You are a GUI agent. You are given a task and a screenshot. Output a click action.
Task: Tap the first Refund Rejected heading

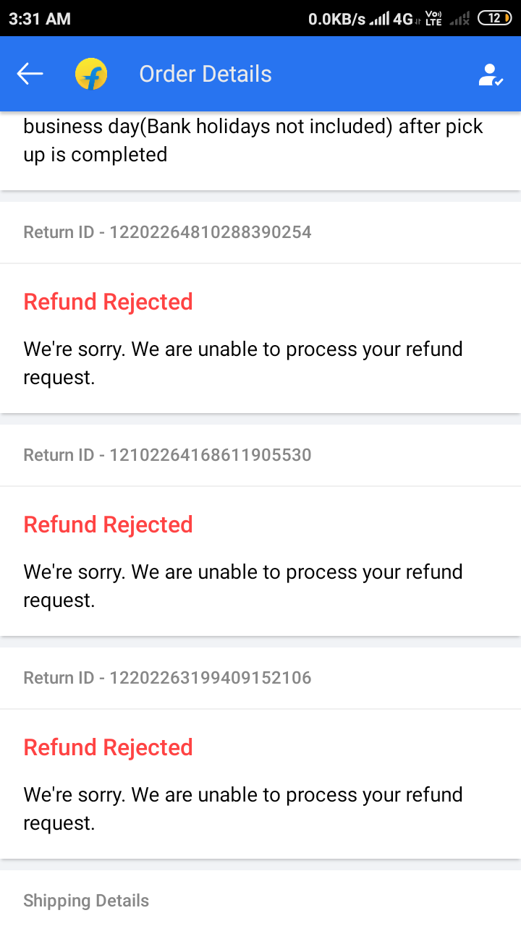tap(109, 302)
